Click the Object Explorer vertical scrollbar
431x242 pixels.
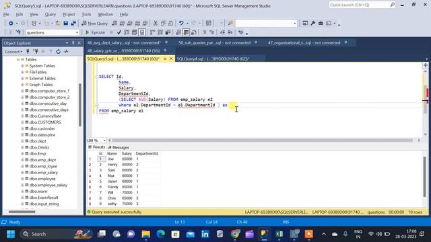(80, 105)
